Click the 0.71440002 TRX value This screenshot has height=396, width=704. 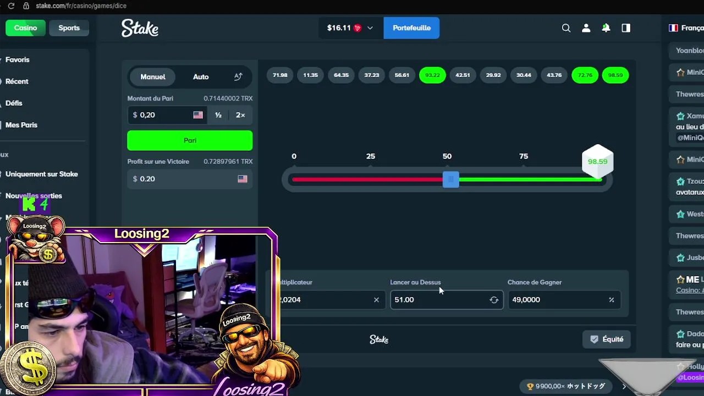coord(228,98)
